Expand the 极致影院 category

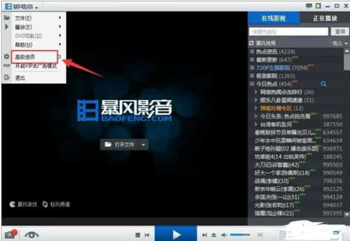tap(252, 76)
